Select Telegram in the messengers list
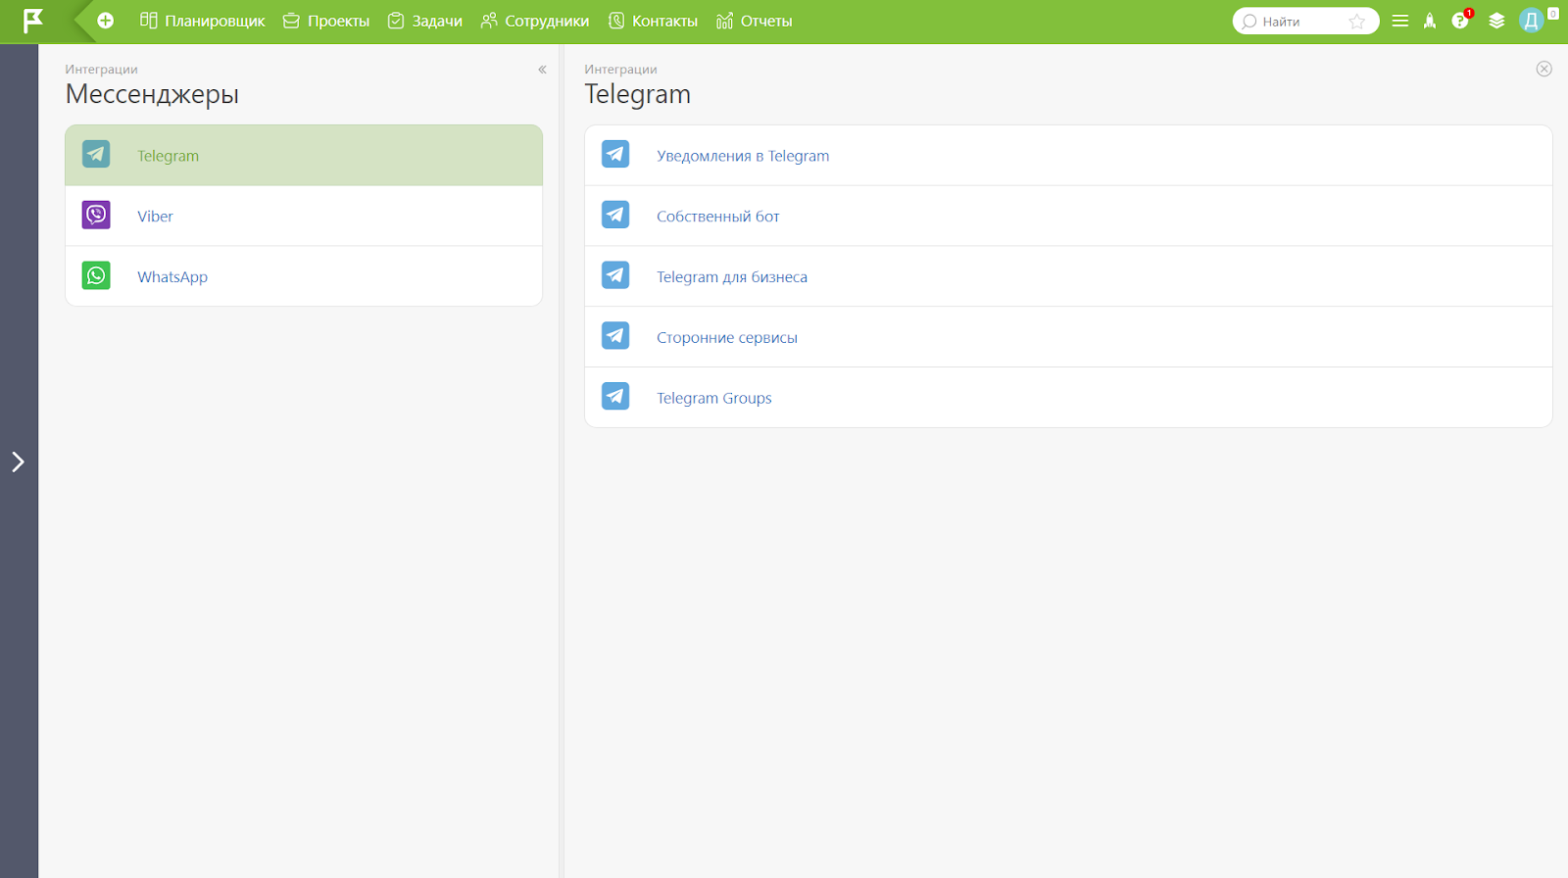 (x=304, y=155)
